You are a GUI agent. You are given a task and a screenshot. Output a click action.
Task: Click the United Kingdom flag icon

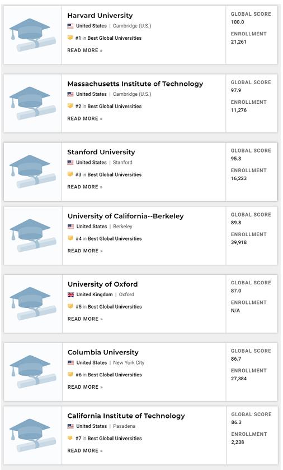tap(70, 294)
